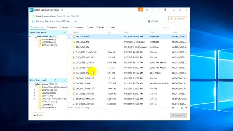
Task: Check the box for $RECYCLE.BIN row
Action: point(71,47)
